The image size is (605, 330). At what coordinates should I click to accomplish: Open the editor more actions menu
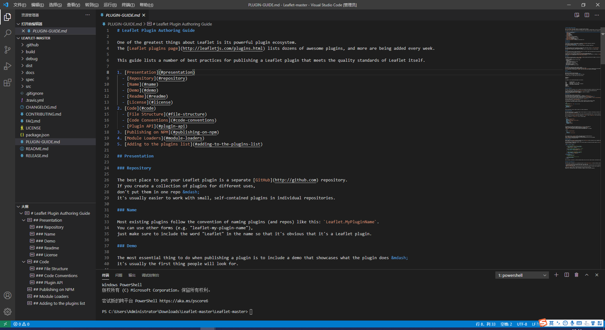tap(597, 15)
